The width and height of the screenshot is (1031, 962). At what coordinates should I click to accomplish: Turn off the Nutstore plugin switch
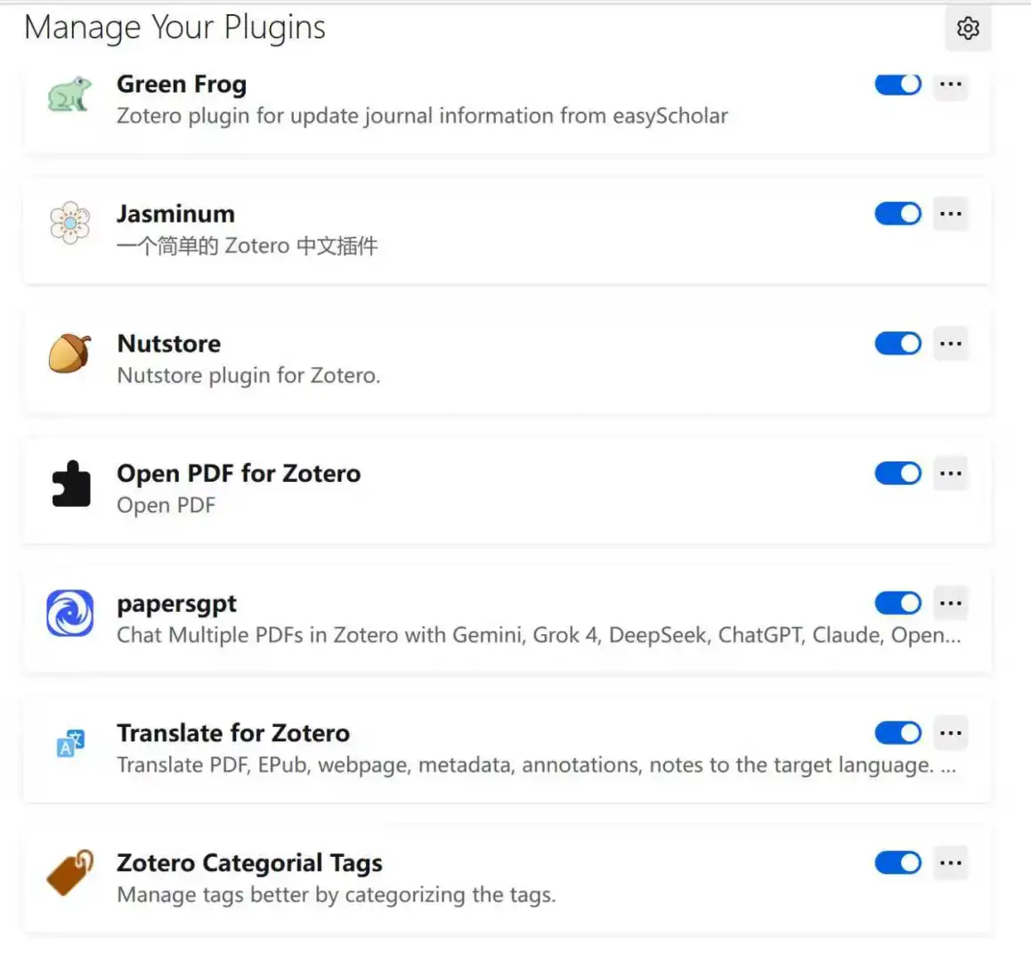click(897, 344)
